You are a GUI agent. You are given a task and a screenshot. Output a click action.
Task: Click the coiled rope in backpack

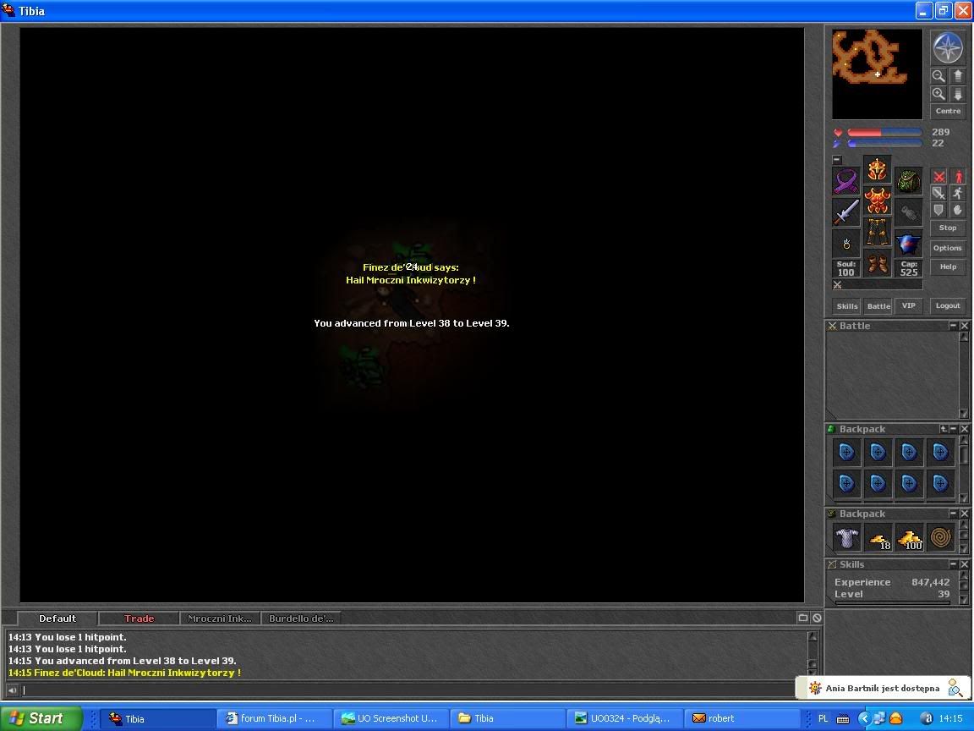940,538
